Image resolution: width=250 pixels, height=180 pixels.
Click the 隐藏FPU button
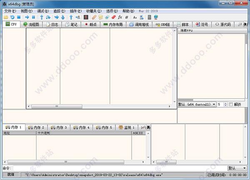tap(212, 30)
